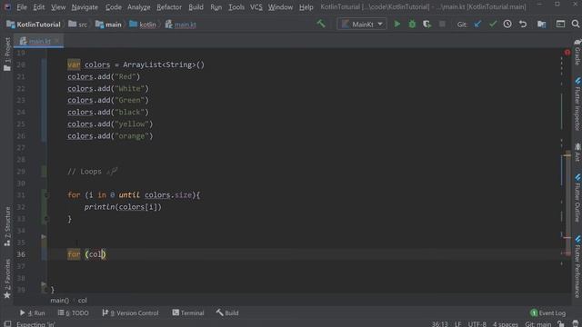This screenshot has height=327, width=582.
Task: Click the Stop process square icon
Action: (x=442, y=25)
